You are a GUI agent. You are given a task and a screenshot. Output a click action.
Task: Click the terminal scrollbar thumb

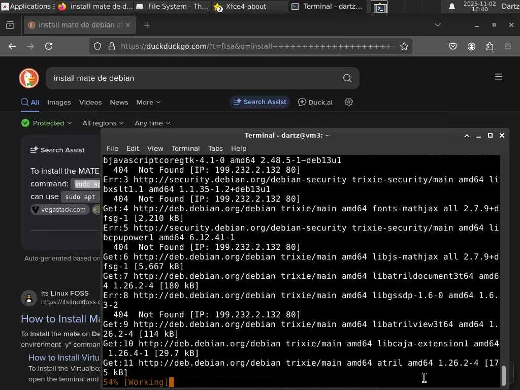[x=503, y=375]
